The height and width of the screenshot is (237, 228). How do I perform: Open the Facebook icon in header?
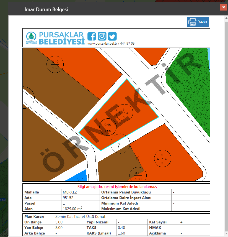(x=92, y=36)
